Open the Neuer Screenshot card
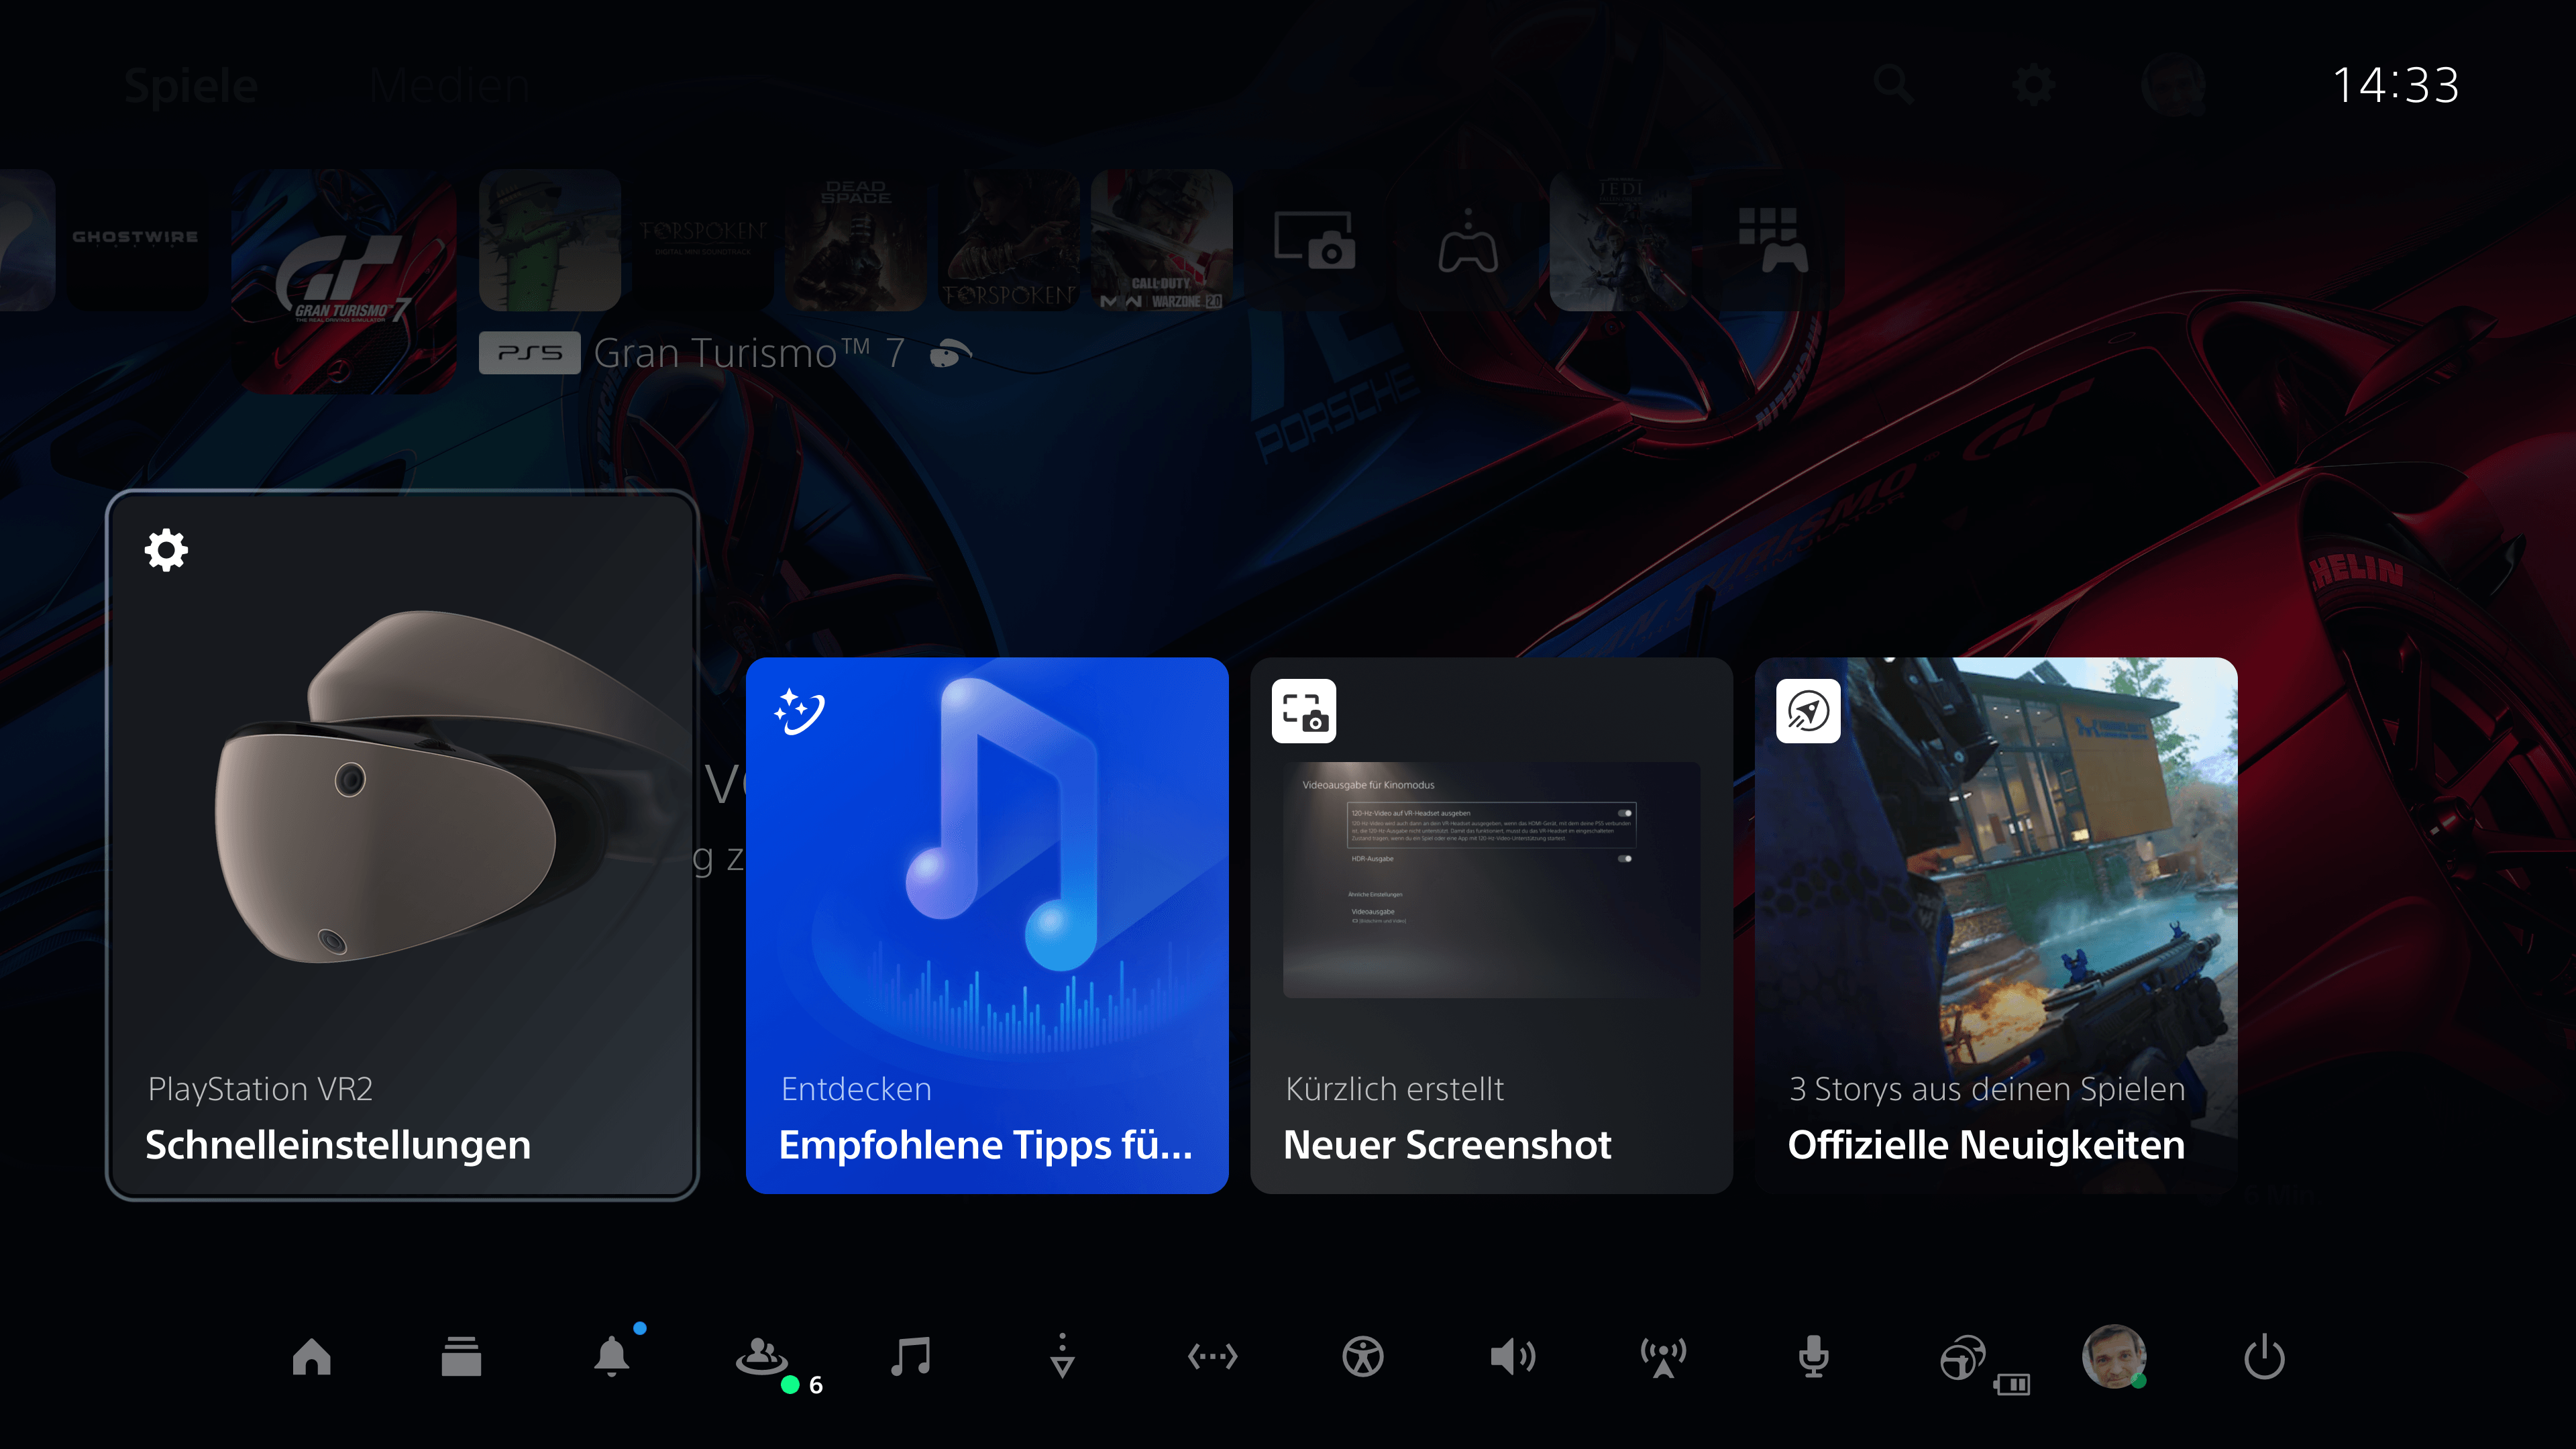This screenshot has height=1449, width=2576. tap(1491, 925)
